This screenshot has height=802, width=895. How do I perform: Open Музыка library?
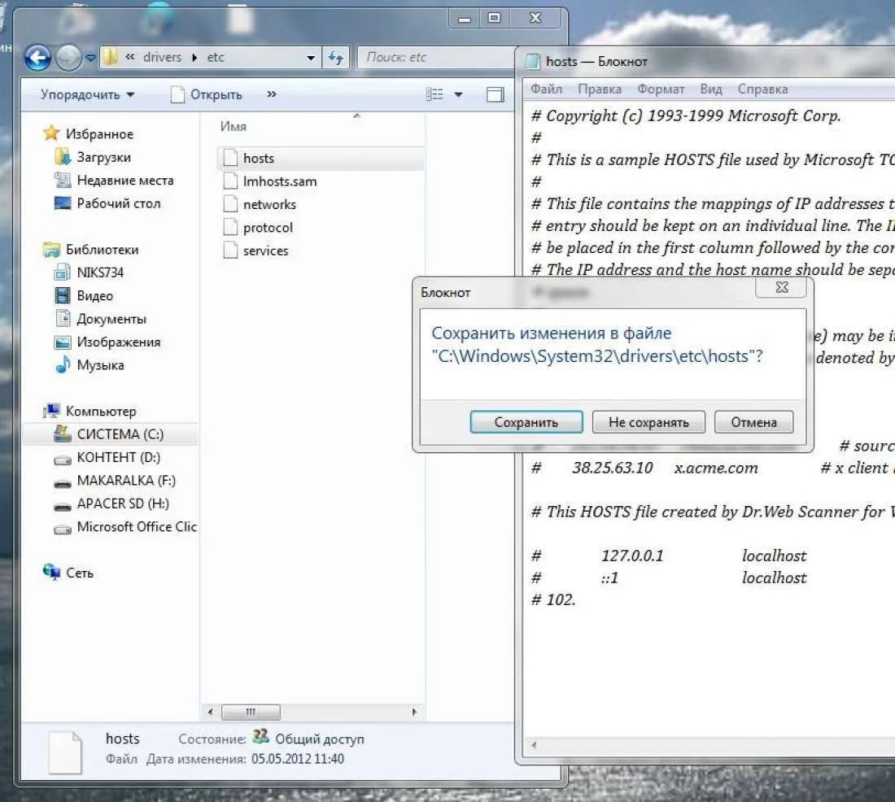coord(100,364)
